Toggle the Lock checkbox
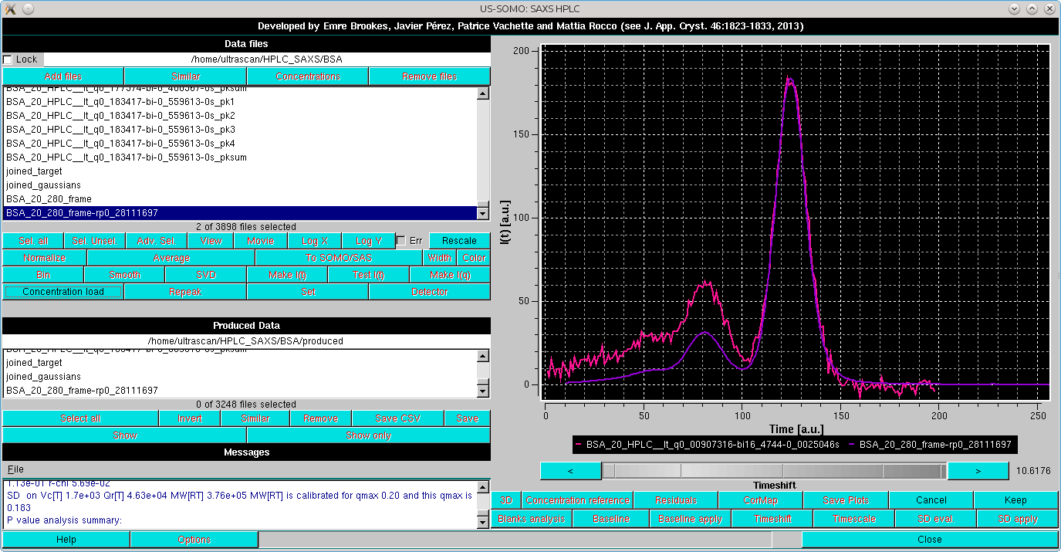The height and width of the screenshot is (552, 1061). (x=8, y=59)
